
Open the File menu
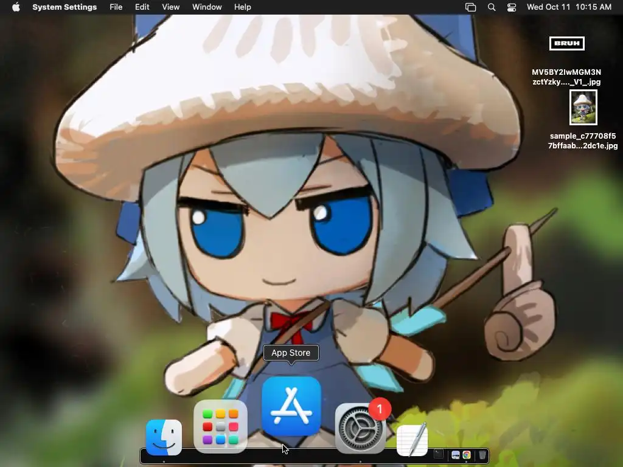116,7
